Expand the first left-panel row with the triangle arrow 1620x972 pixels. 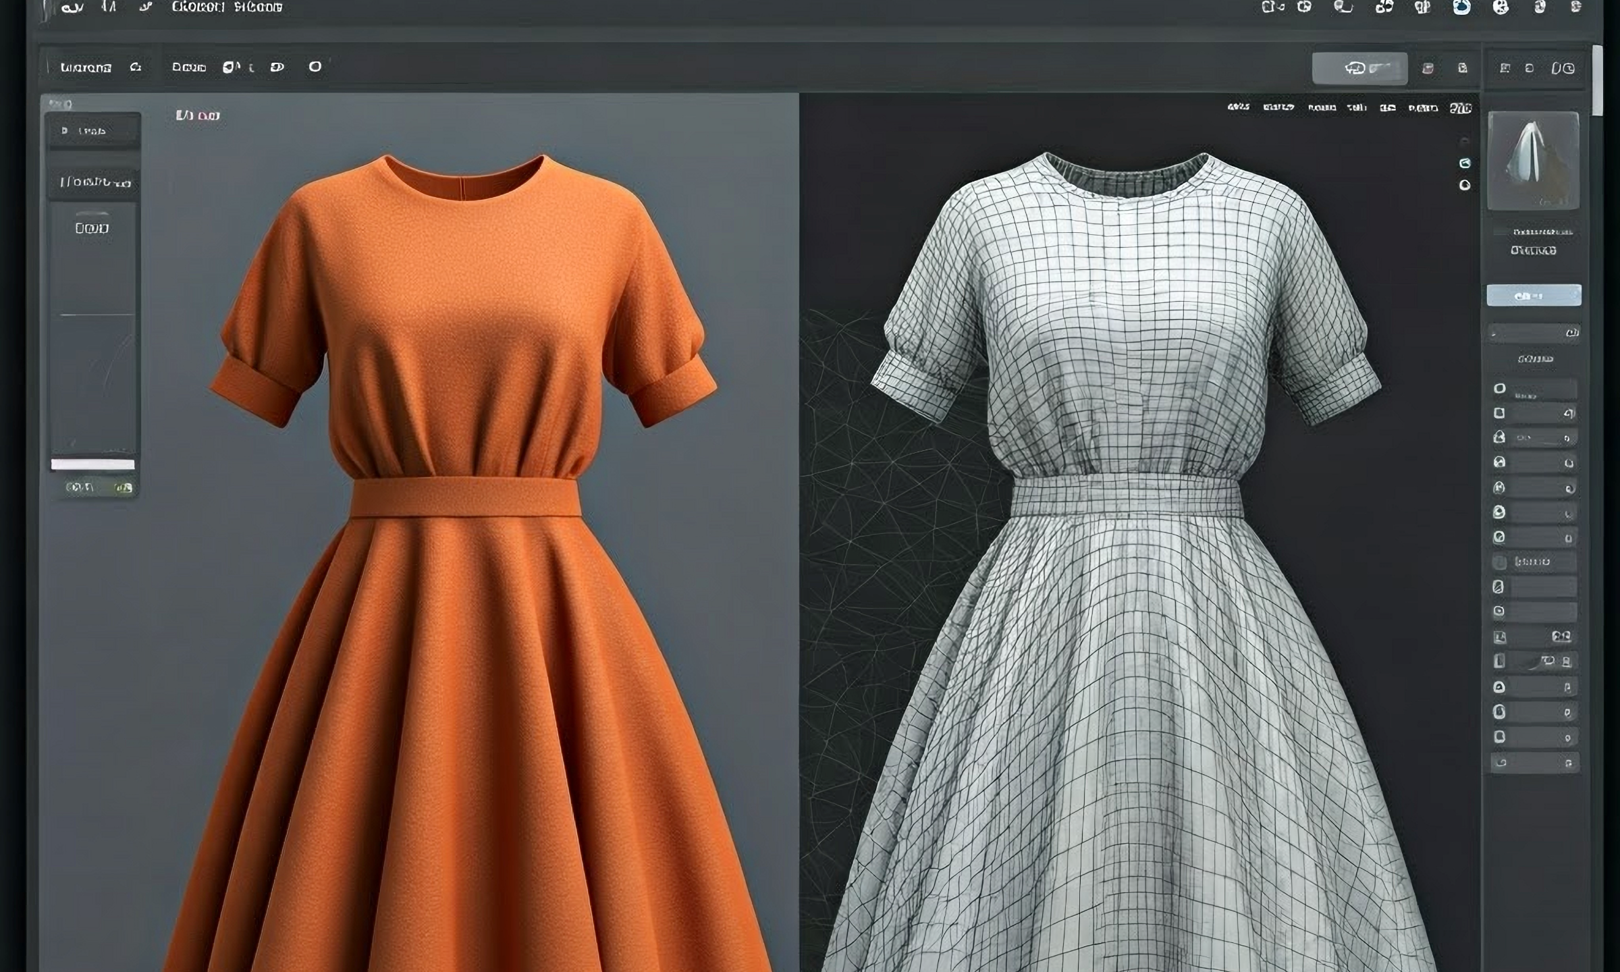click(x=93, y=131)
